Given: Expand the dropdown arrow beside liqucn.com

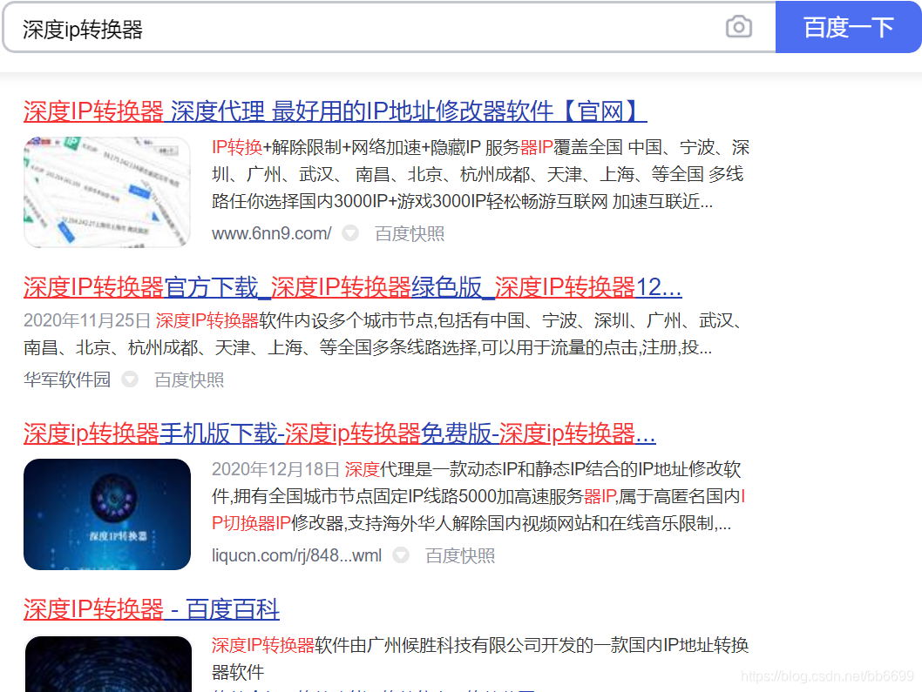Looking at the screenshot, I should pyautogui.click(x=401, y=554).
